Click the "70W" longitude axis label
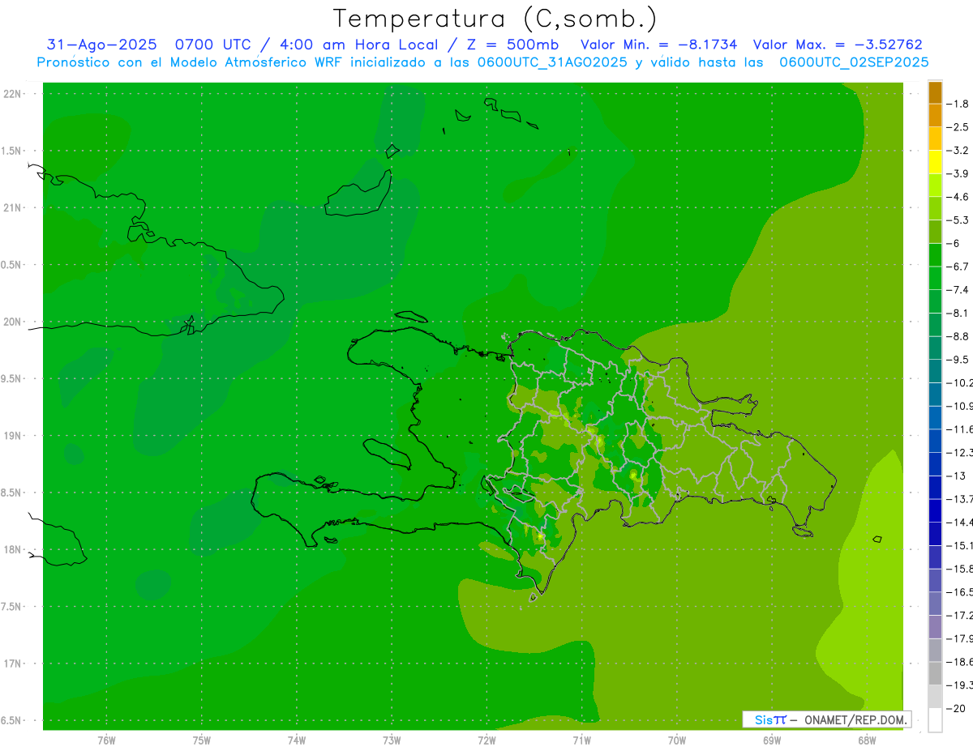 click(x=677, y=740)
